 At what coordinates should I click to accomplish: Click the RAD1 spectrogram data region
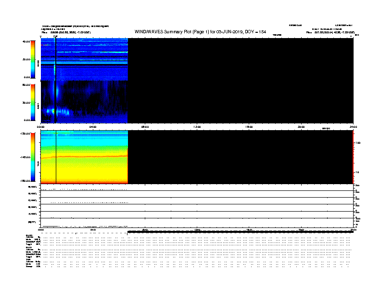84,102
